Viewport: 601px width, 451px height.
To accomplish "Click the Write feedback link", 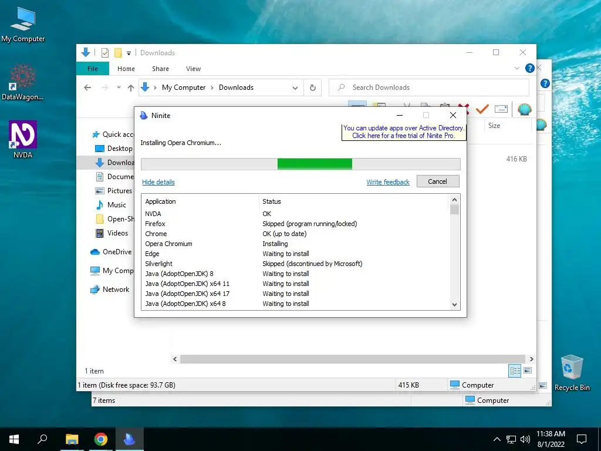I will point(388,182).
